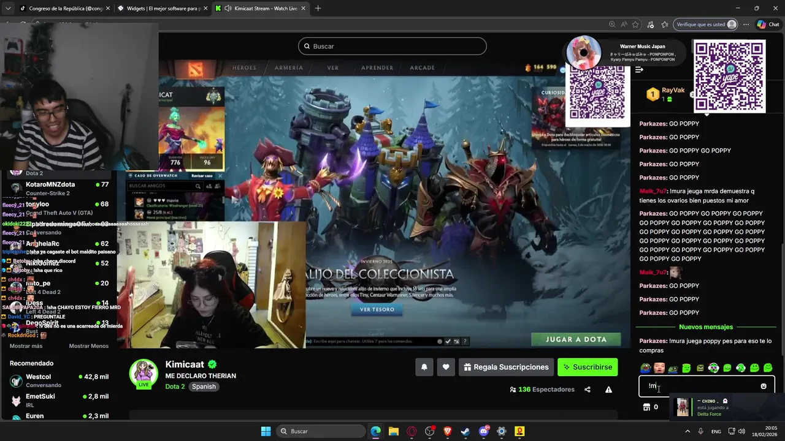Expand recommended channels with Mostrar más

[x=26, y=346]
